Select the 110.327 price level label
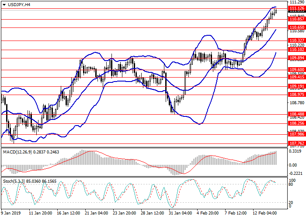This screenshot has height=218, width=306. [x=296, y=41]
